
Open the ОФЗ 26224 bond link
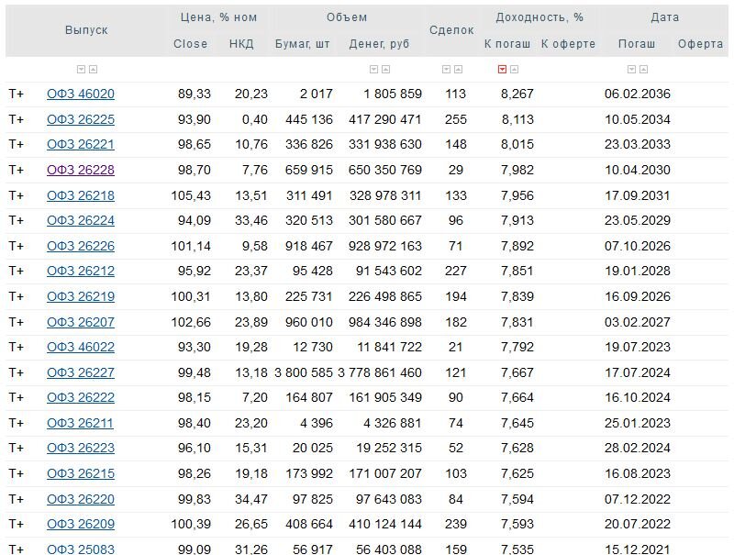pyautogui.click(x=81, y=220)
